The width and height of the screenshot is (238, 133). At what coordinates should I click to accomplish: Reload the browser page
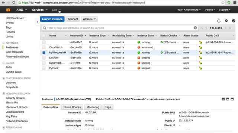coord(13,3)
